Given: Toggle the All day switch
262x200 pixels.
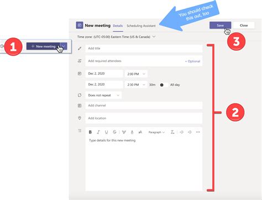Looking at the screenshot, I should pos(164,85).
